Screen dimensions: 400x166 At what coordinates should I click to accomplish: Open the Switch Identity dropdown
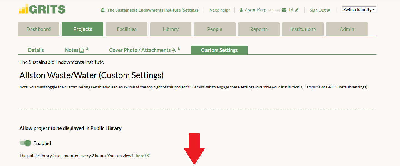359,10
